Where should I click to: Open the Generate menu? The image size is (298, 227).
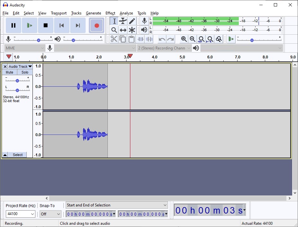click(x=94, y=13)
